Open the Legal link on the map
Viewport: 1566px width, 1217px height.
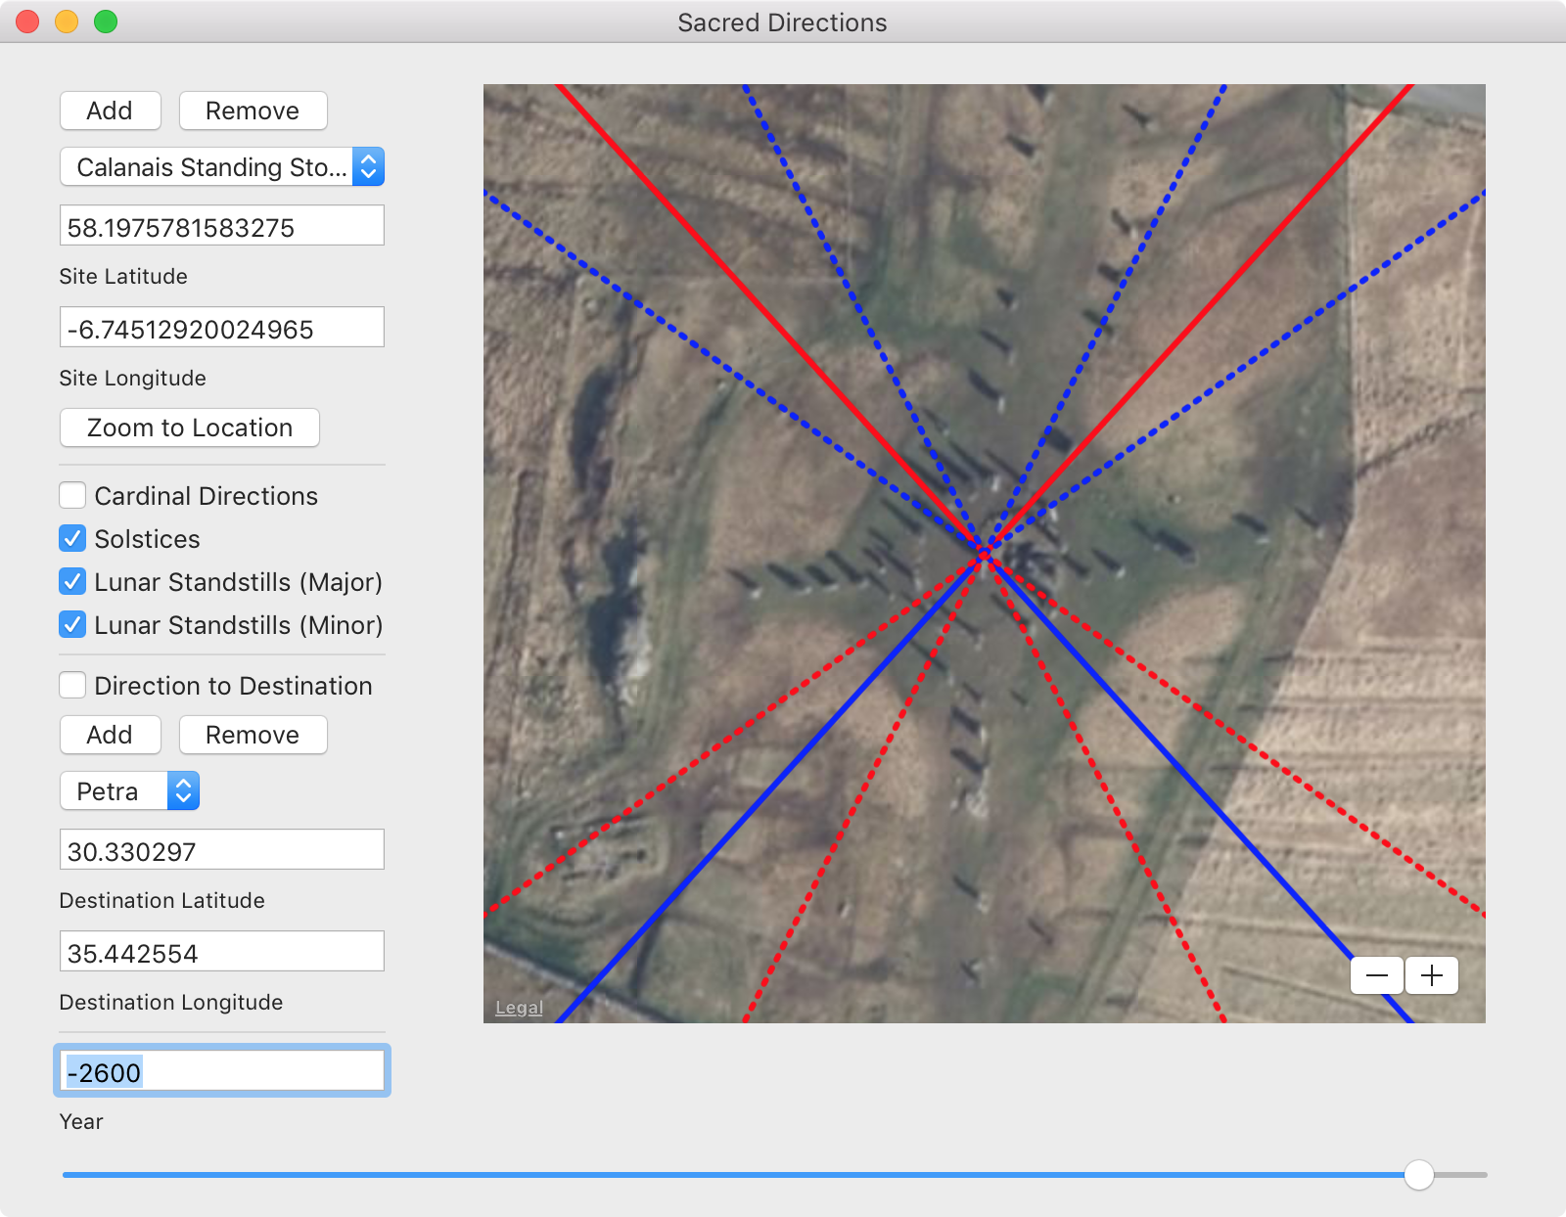point(519,1008)
